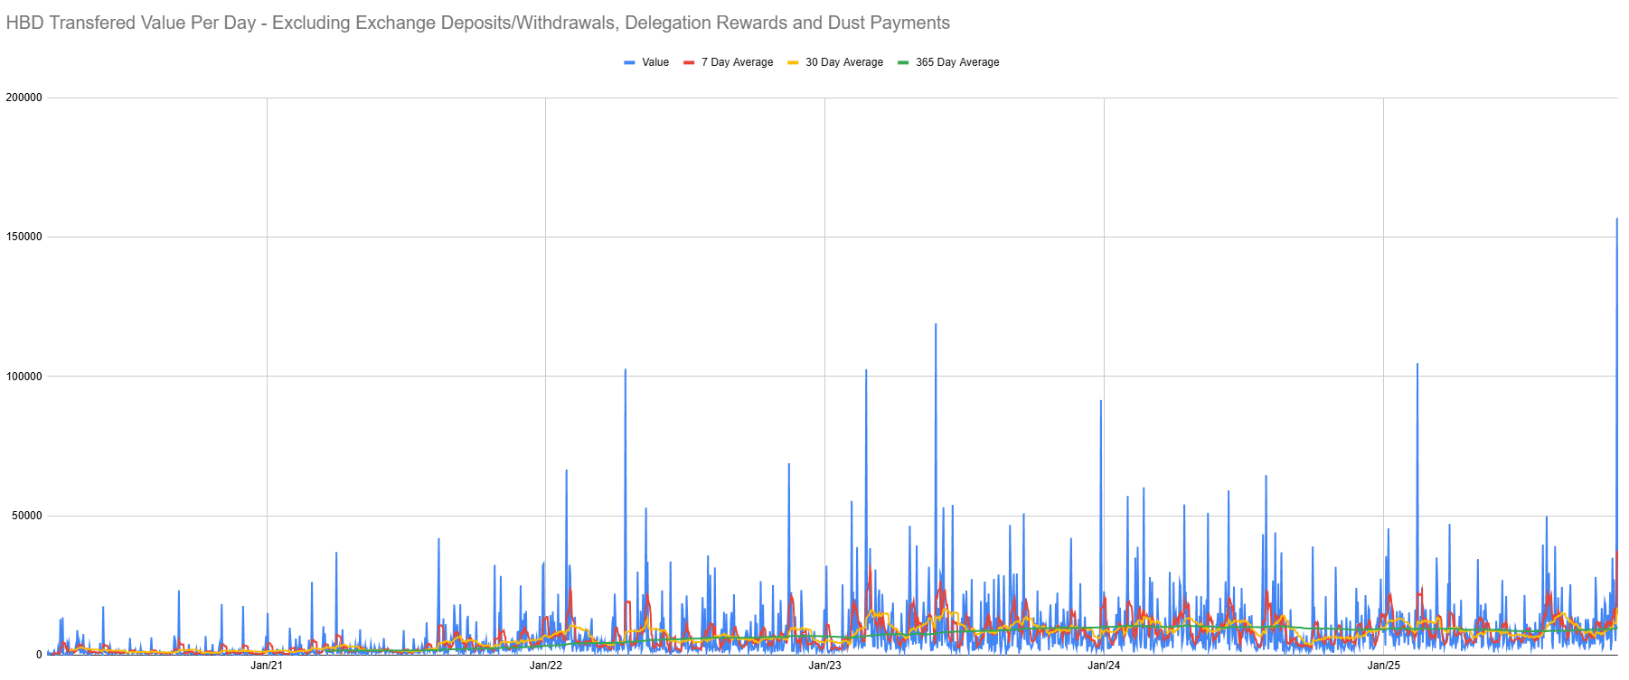Click the Jan/24 x-axis label
The height and width of the screenshot is (680, 1629).
pos(1104,666)
